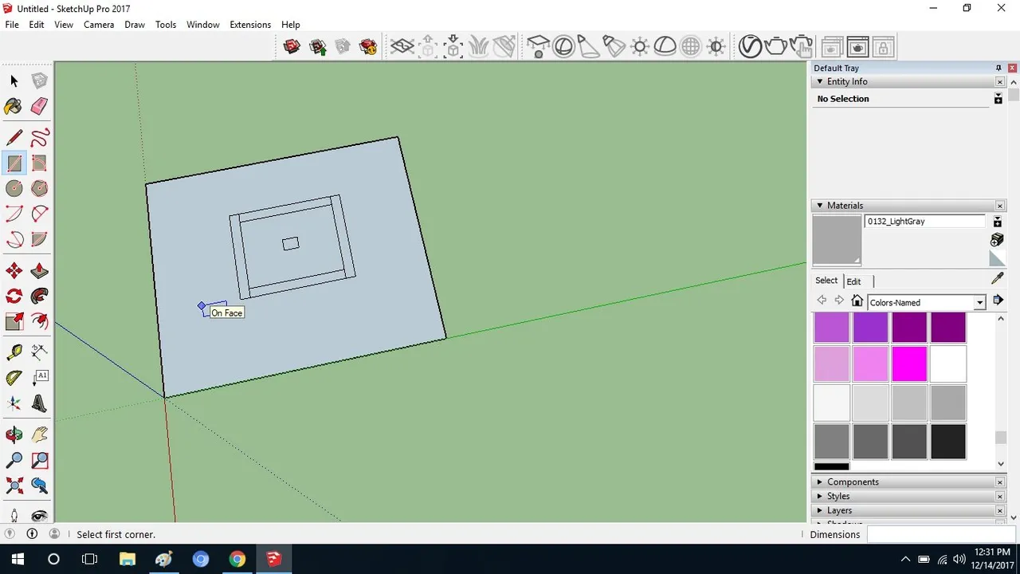This screenshot has width=1020, height=574.
Task: Switch to materials Select tab
Action: 826,281
